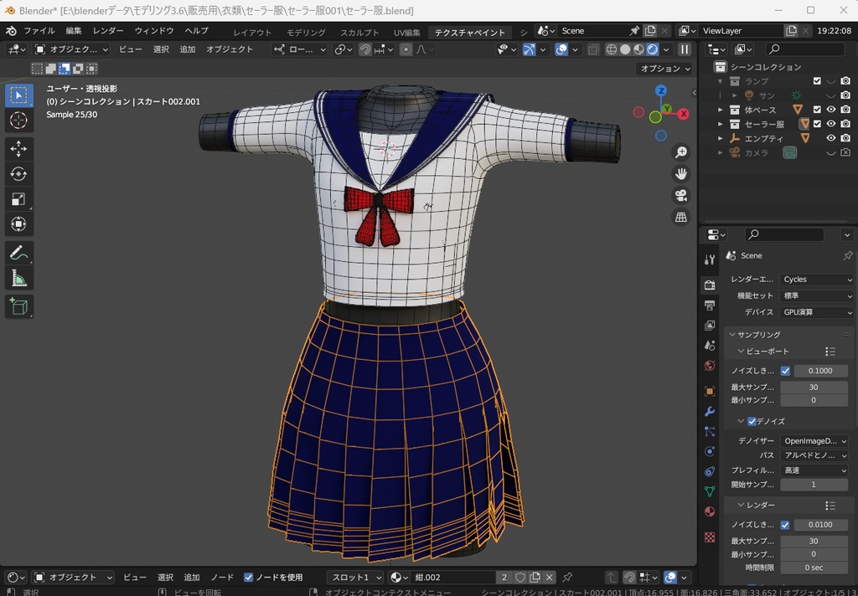Click the zoom magnifier viewport icon

[681, 152]
